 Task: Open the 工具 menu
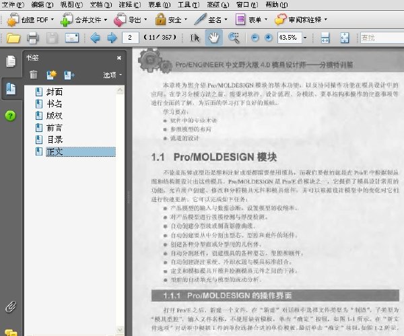click(x=189, y=5)
